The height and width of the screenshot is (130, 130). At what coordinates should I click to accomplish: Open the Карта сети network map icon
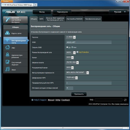(x=7, y=33)
